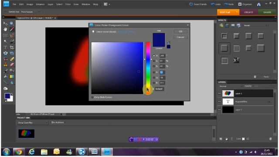Open the File menu
The width and height of the screenshot is (279, 157).
14,4
